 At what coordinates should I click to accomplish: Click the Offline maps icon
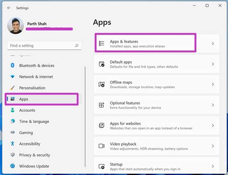(x=101, y=84)
